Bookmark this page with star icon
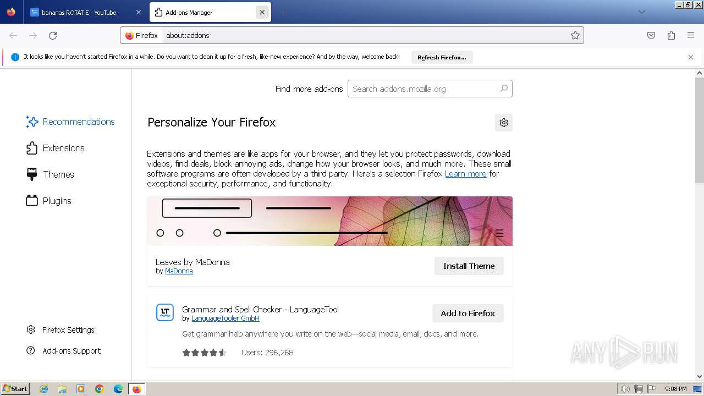Image resolution: width=704 pixels, height=396 pixels. click(575, 35)
